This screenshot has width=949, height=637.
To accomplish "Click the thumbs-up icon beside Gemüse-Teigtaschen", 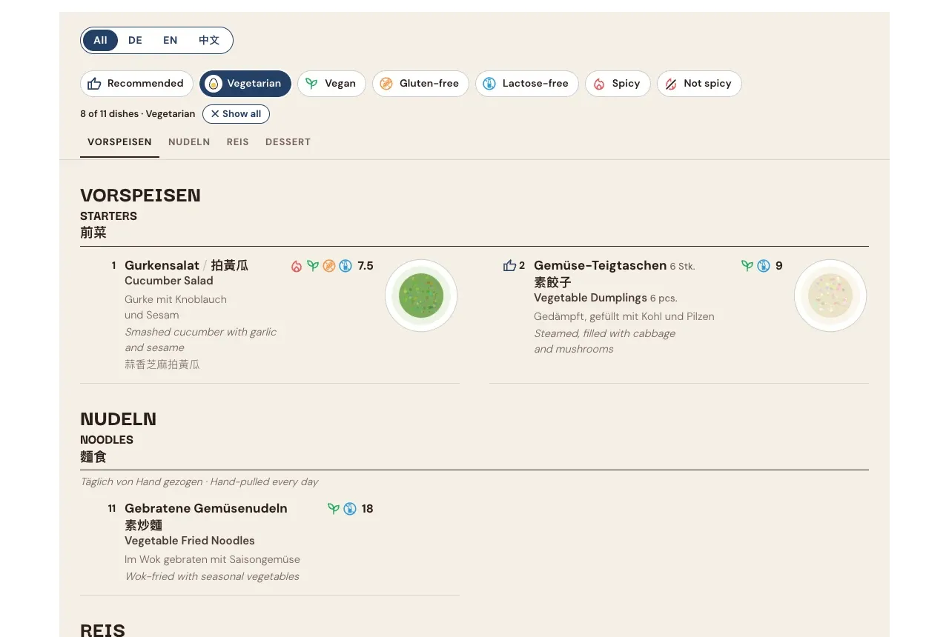I will tap(509, 266).
